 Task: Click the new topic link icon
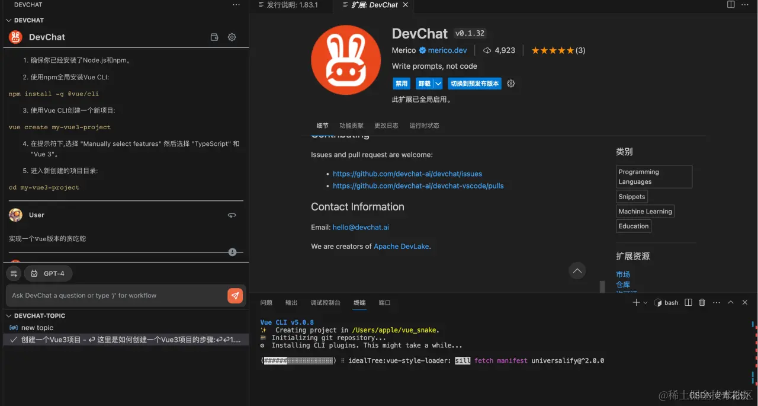pyautogui.click(x=14, y=328)
